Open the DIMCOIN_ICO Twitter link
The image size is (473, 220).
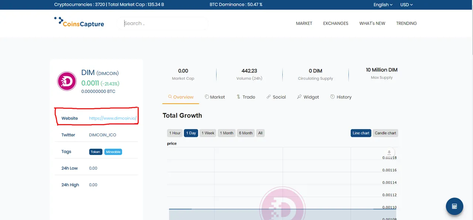pyautogui.click(x=103, y=135)
